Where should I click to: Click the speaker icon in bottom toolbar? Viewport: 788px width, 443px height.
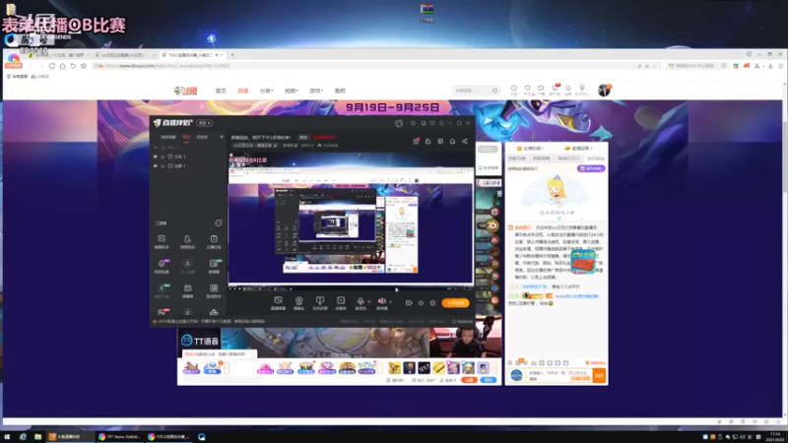[381, 301]
